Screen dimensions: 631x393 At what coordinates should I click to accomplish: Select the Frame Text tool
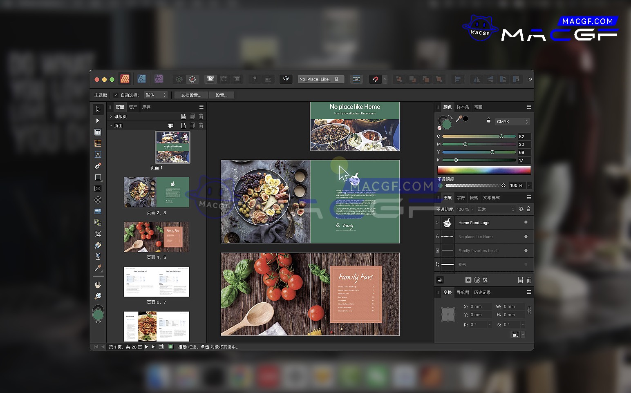pyautogui.click(x=98, y=132)
